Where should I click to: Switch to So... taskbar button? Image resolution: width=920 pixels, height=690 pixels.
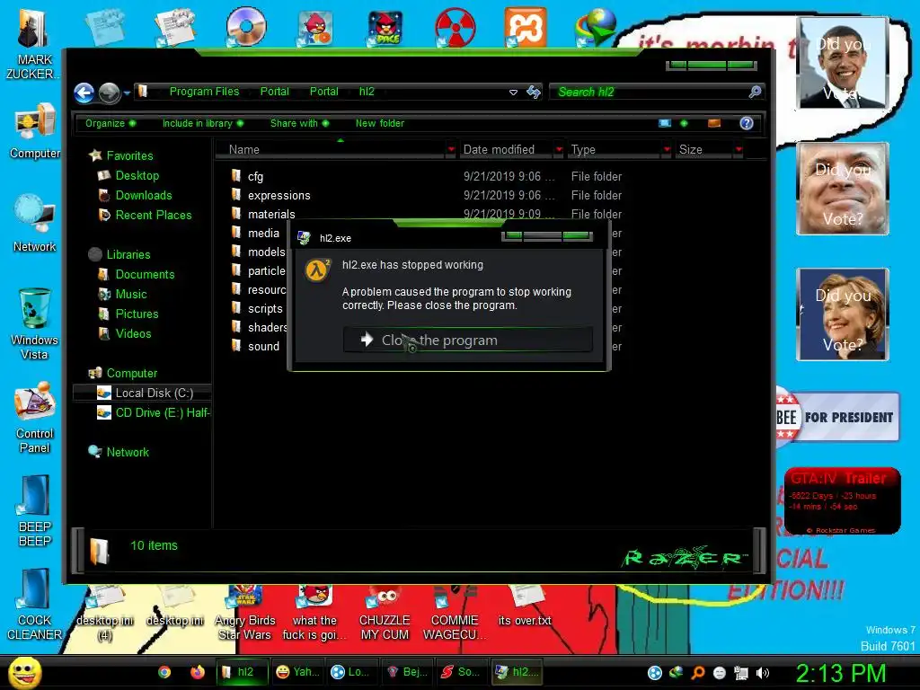(462, 672)
